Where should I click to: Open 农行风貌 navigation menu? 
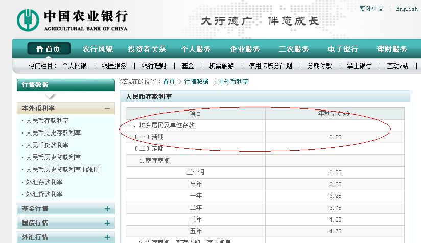[x=98, y=49]
